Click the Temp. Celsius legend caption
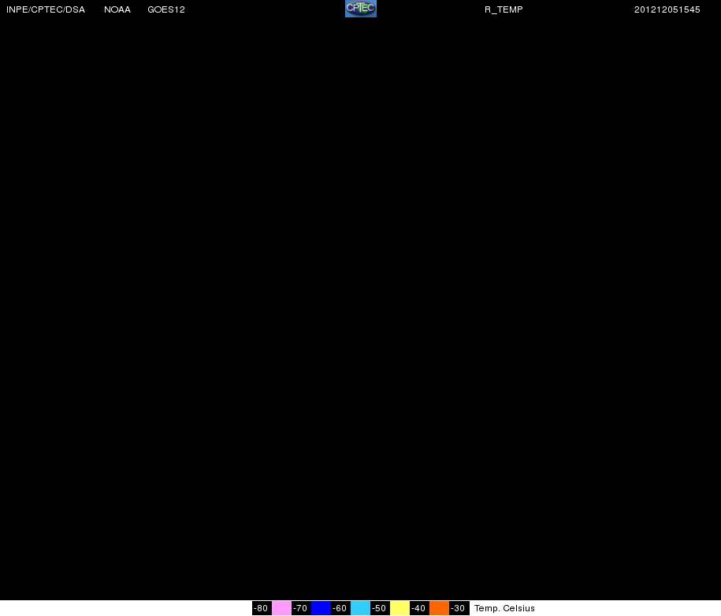721x616 pixels. 504,608
